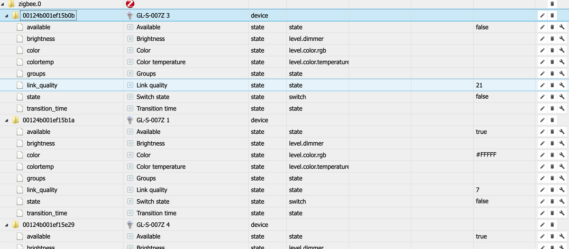569x249 pixels.
Task: Select device ID 00124b001ef15e29
Action: (49, 225)
